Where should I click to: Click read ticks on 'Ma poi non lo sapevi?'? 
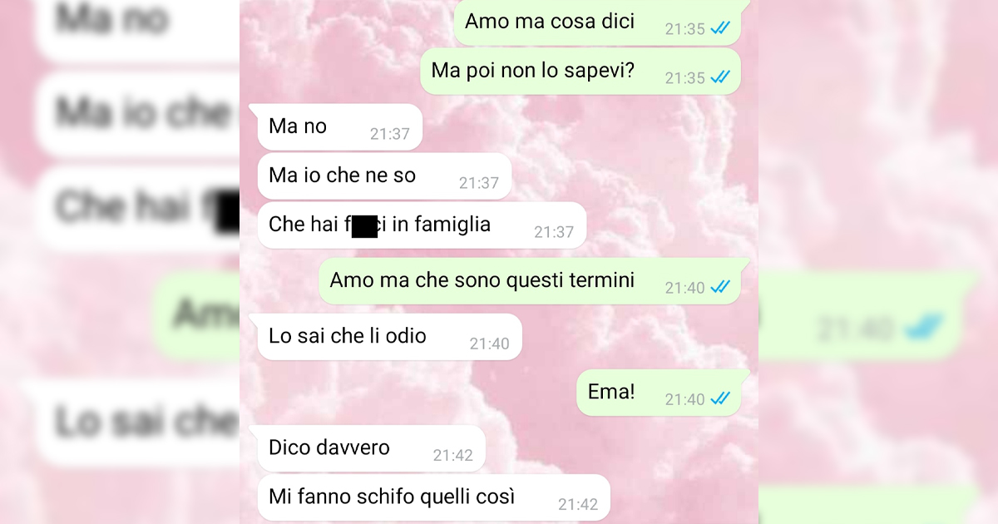click(720, 77)
